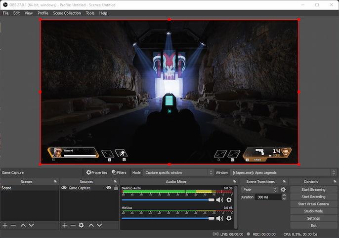Pop out the Audio Mixer dock
The height and width of the screenshot is (238, 339).
[235, 182]
